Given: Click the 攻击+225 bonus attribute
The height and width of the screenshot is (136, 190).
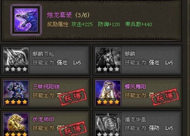Looking at the screenshot, I should click(82, 24).
